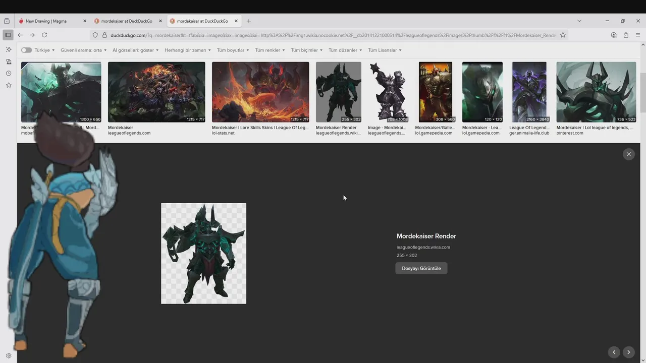Click the padlock site info icon

pyautogui.click(x=104, y=35)
